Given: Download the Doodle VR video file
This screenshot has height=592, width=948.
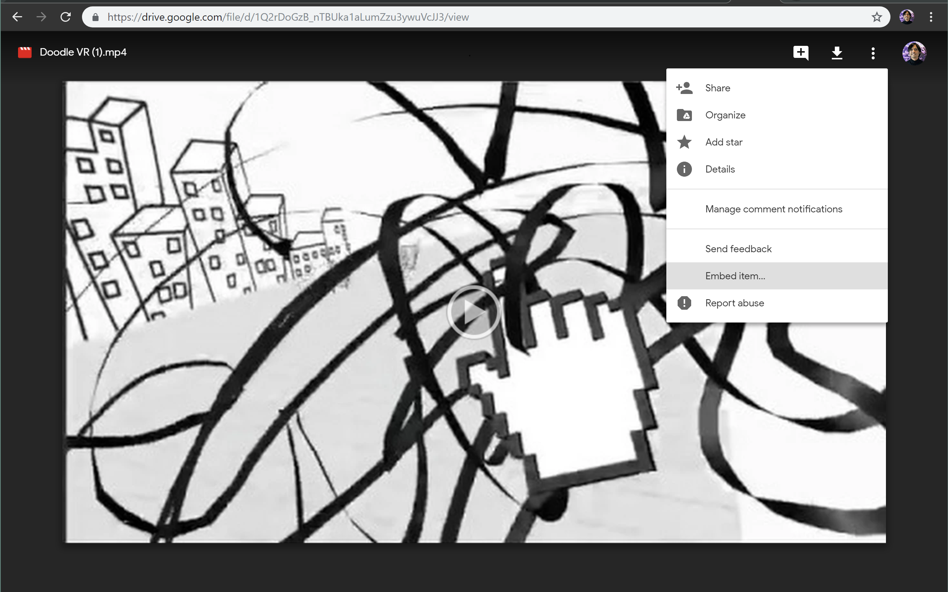Looking at the screenshot, I should pyautogui.click(x=837, y=53).
